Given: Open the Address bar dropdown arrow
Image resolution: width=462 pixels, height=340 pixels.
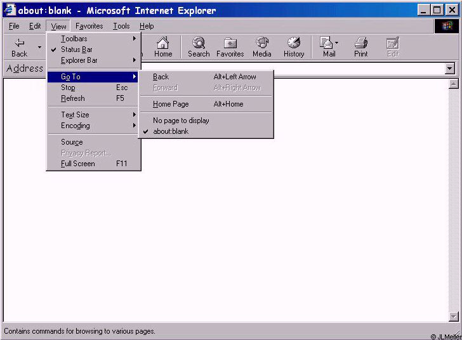Looking at the screenshot, I should [449, 69].
